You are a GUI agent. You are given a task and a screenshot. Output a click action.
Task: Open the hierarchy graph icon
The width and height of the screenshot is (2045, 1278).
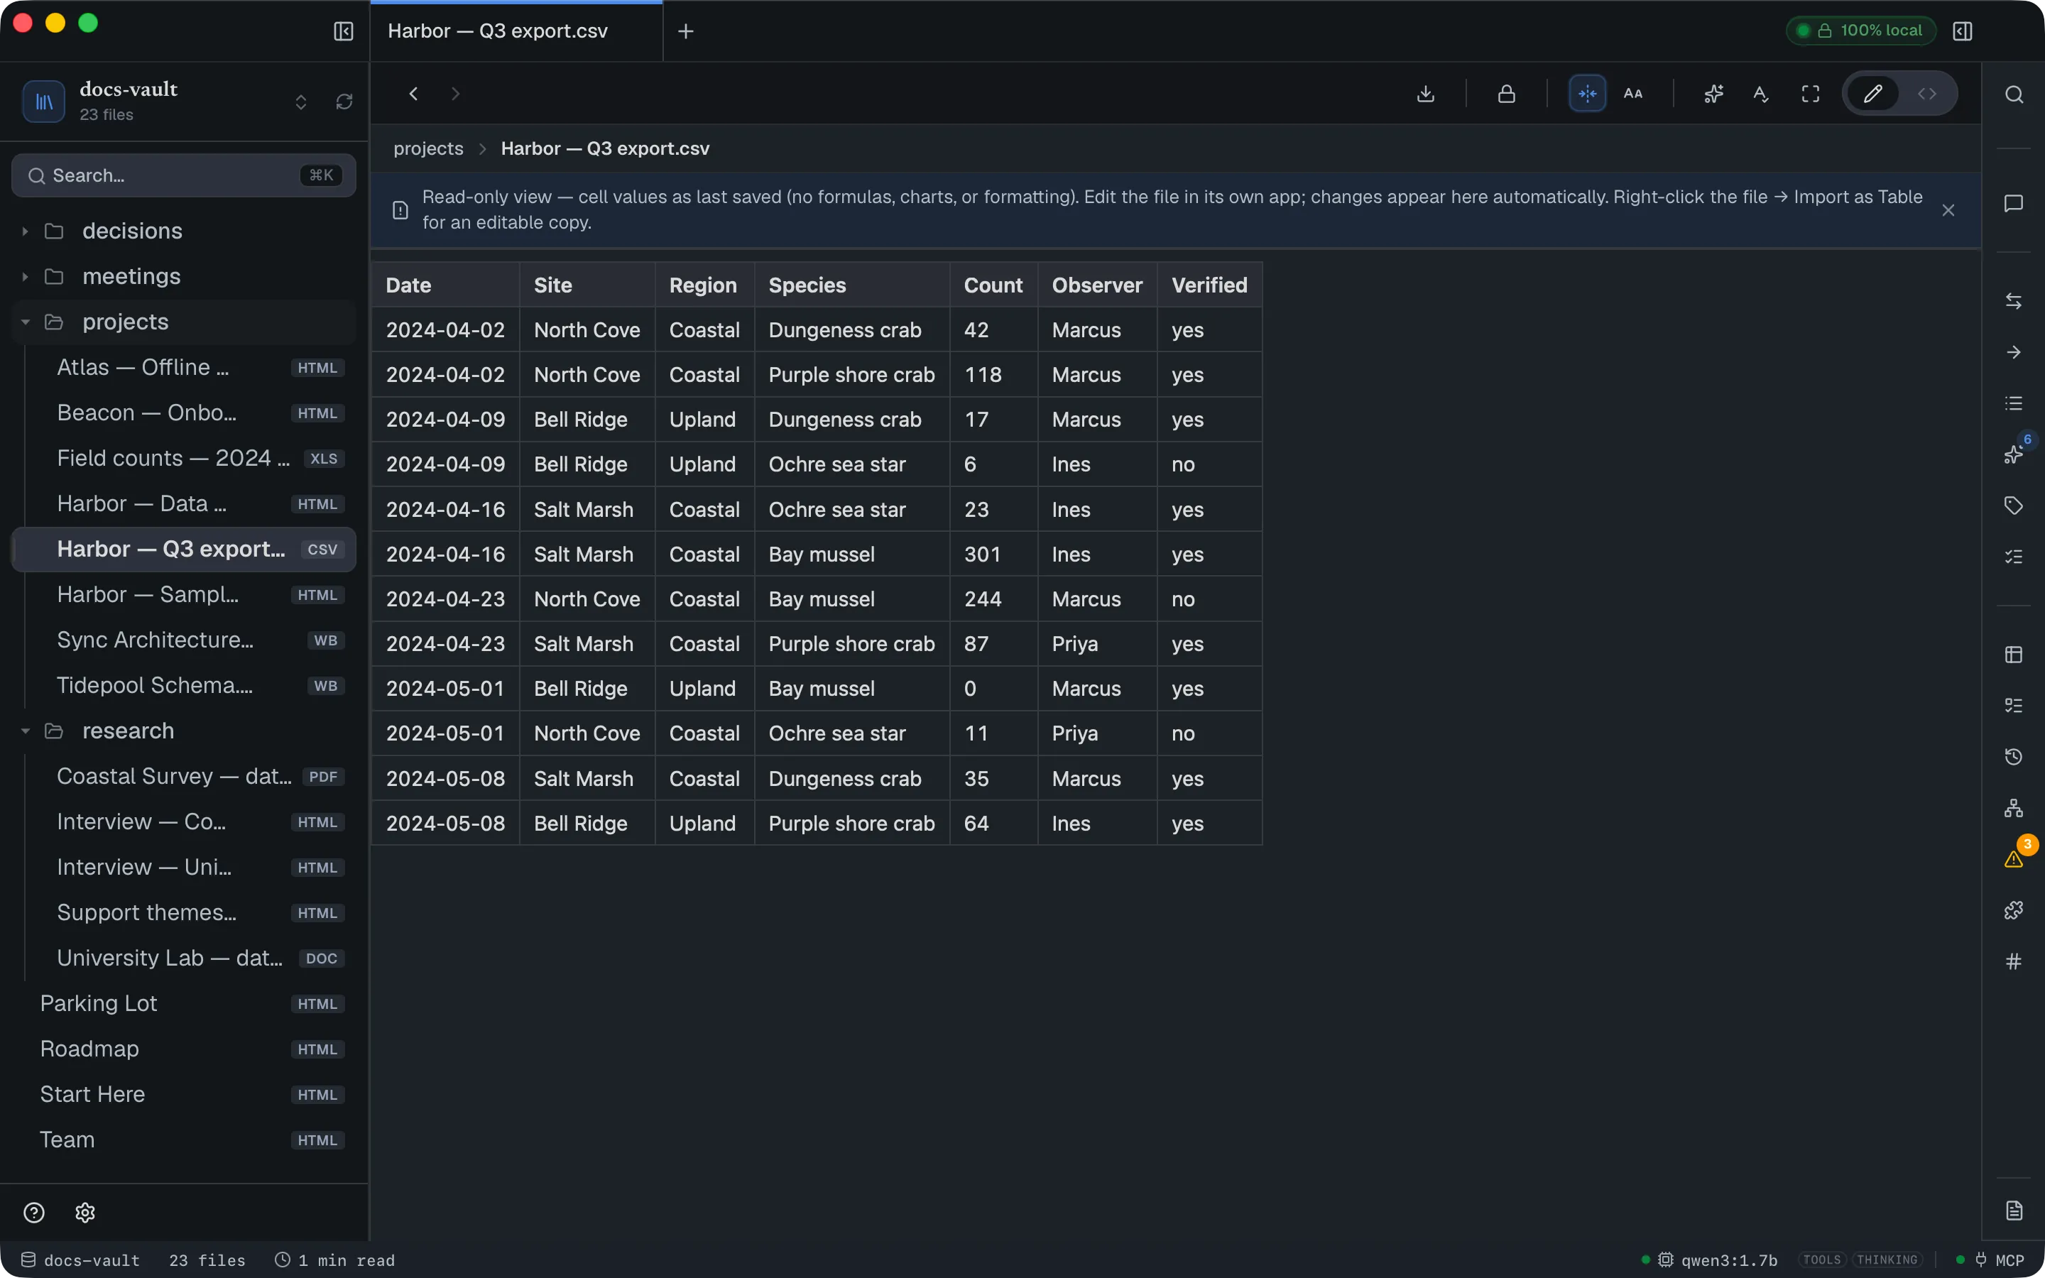click(2014, 808)
